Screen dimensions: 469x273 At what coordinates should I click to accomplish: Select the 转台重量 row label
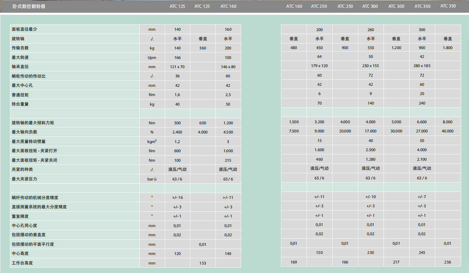pos(20,104)
